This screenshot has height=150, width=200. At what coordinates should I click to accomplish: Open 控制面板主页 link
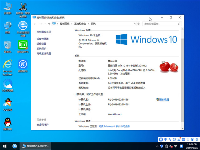pos(44,32)
